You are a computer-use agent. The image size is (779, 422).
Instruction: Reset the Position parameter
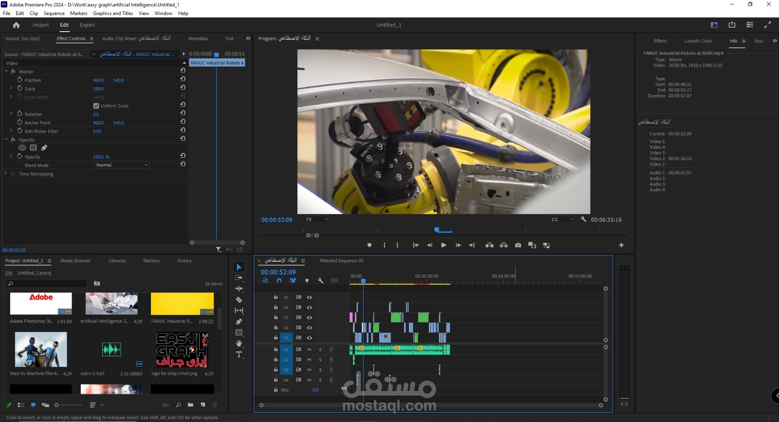click(183, 79)
